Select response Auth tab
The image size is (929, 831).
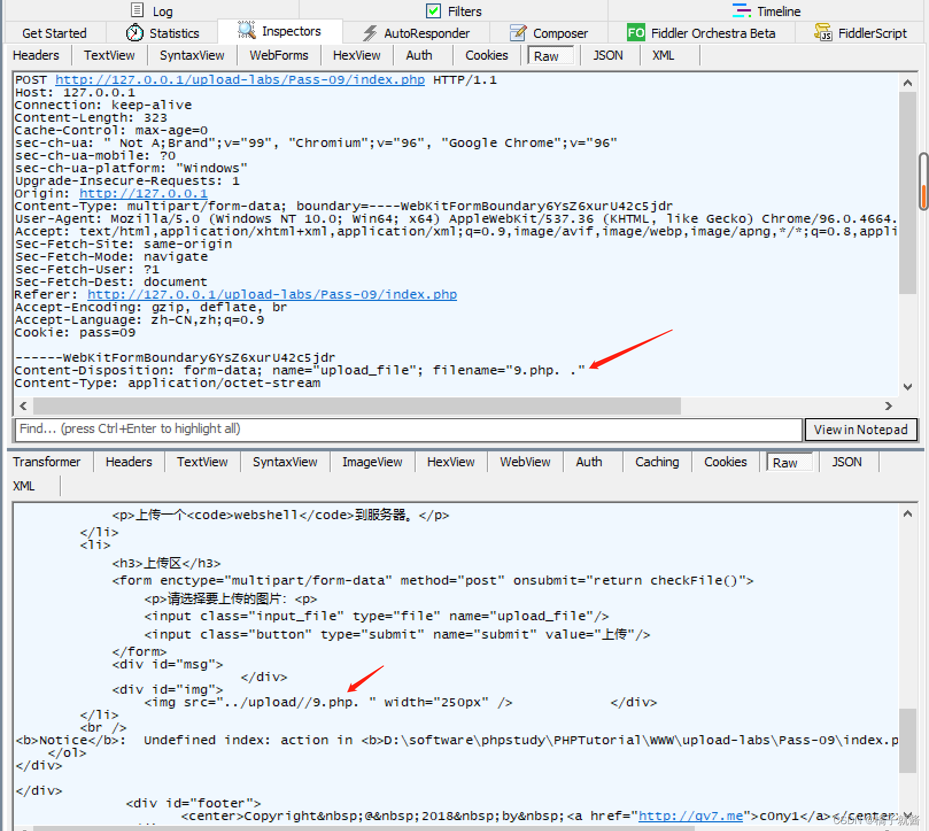click(589, 462)
